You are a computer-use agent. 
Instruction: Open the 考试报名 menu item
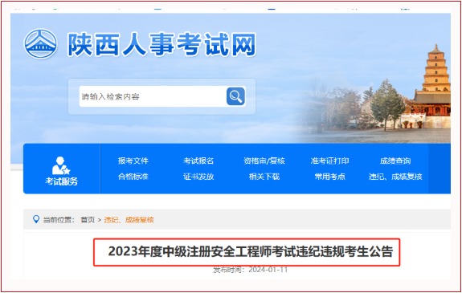tap(198, 161)
